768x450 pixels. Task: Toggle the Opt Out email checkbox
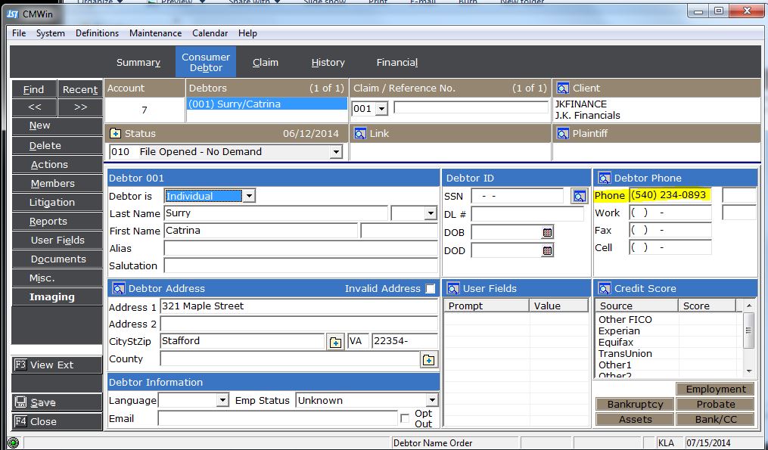(403, 418)
